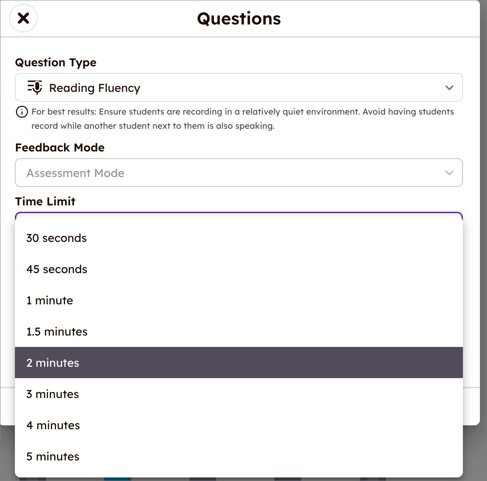487x481 pixels.
Task: Select the 1.5 minutes option
Action: (x=57, y=332)
